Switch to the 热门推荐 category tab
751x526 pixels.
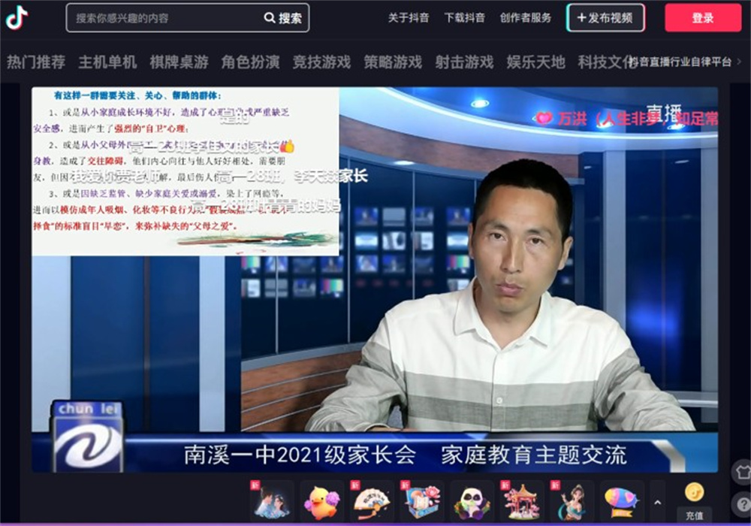click(x=36, y=62)
